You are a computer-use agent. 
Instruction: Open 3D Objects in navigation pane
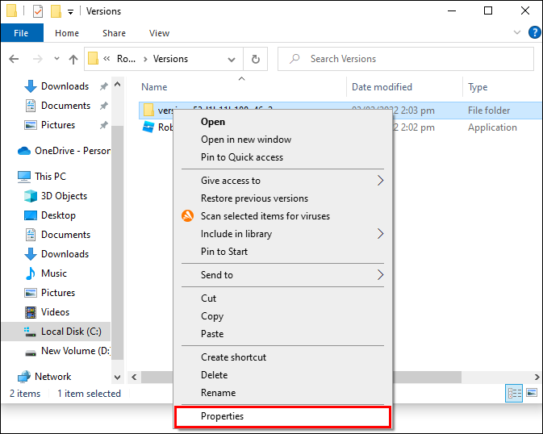(x=64, y=196)
